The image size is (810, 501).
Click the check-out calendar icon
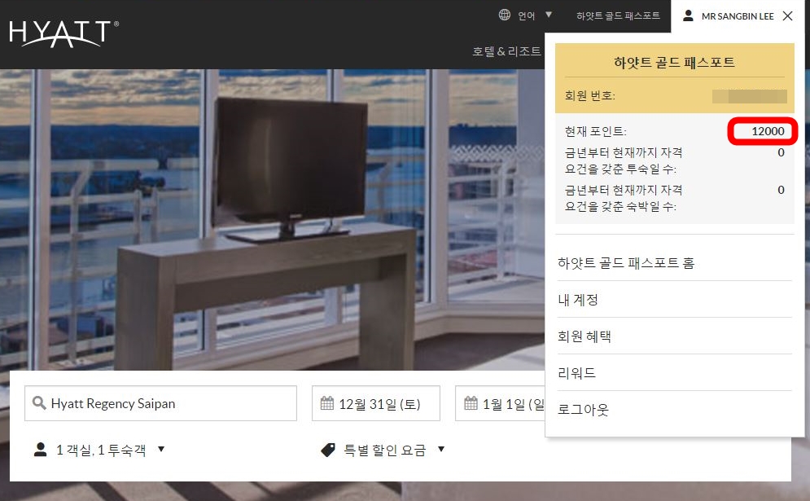471,402
